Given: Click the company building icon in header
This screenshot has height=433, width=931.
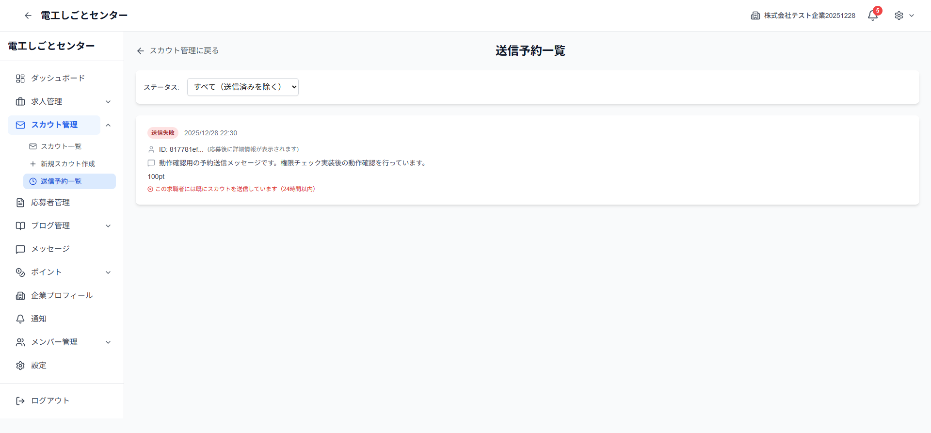Looking at the screenshot, I should 755,16.
